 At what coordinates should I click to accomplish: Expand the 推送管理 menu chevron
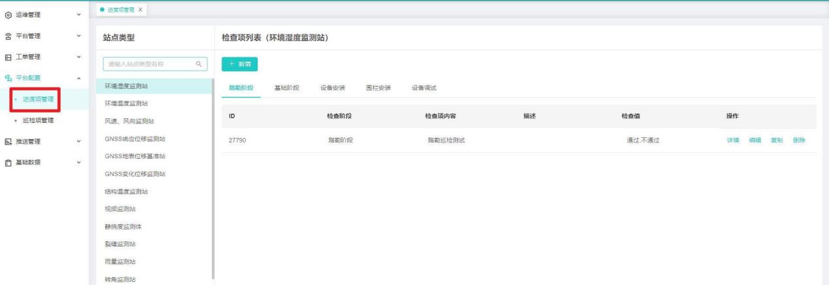click(79, 141)
